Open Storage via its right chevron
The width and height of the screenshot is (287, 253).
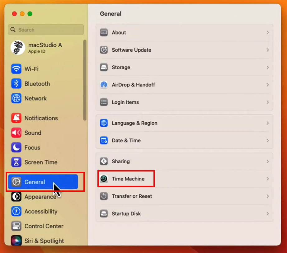(x=268, y=67)
